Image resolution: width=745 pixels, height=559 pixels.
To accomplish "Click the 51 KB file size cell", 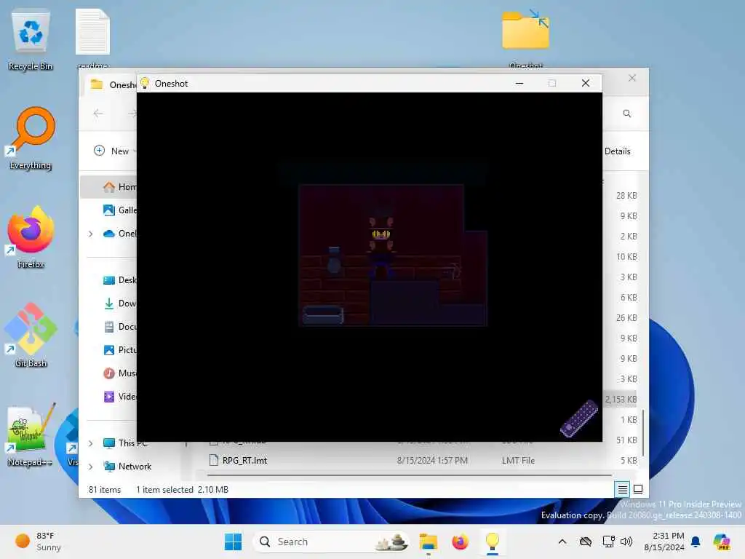I will [626, 440].
